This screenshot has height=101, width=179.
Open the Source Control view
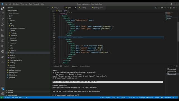pos(3,19)
